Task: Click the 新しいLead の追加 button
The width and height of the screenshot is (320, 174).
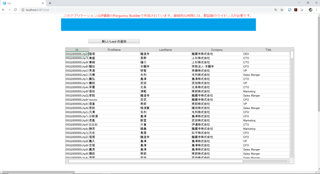Action: 114,41
